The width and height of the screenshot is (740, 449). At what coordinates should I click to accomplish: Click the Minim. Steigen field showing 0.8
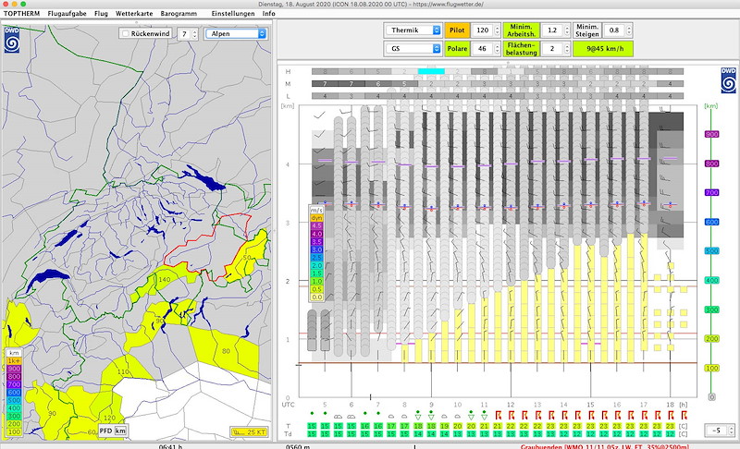pos(614,30)
